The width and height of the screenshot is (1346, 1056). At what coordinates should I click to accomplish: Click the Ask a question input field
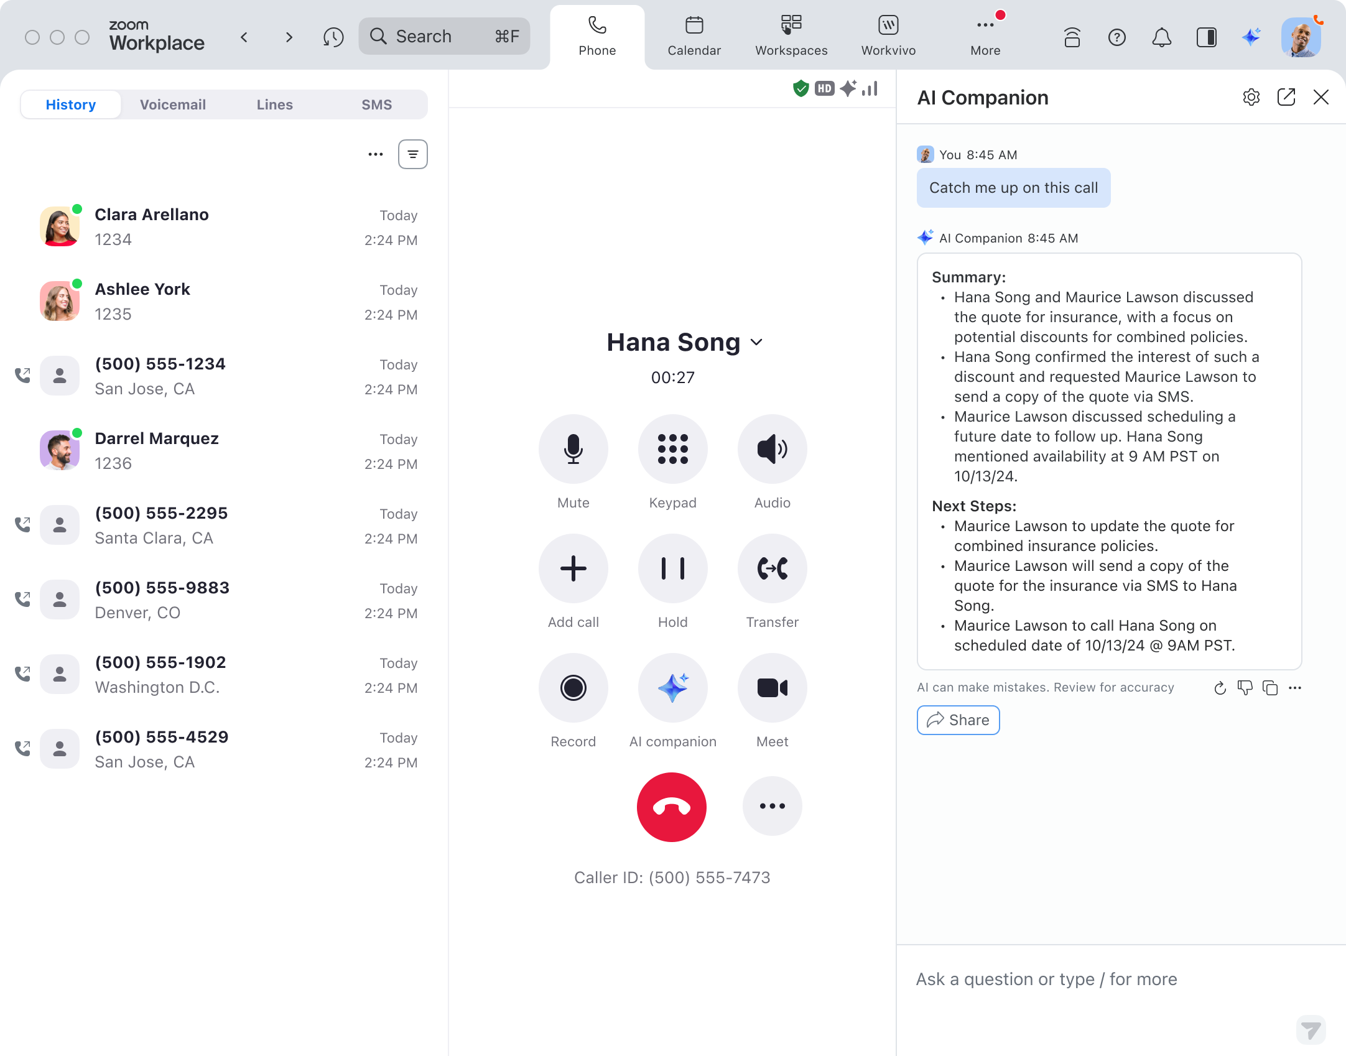1095,980
